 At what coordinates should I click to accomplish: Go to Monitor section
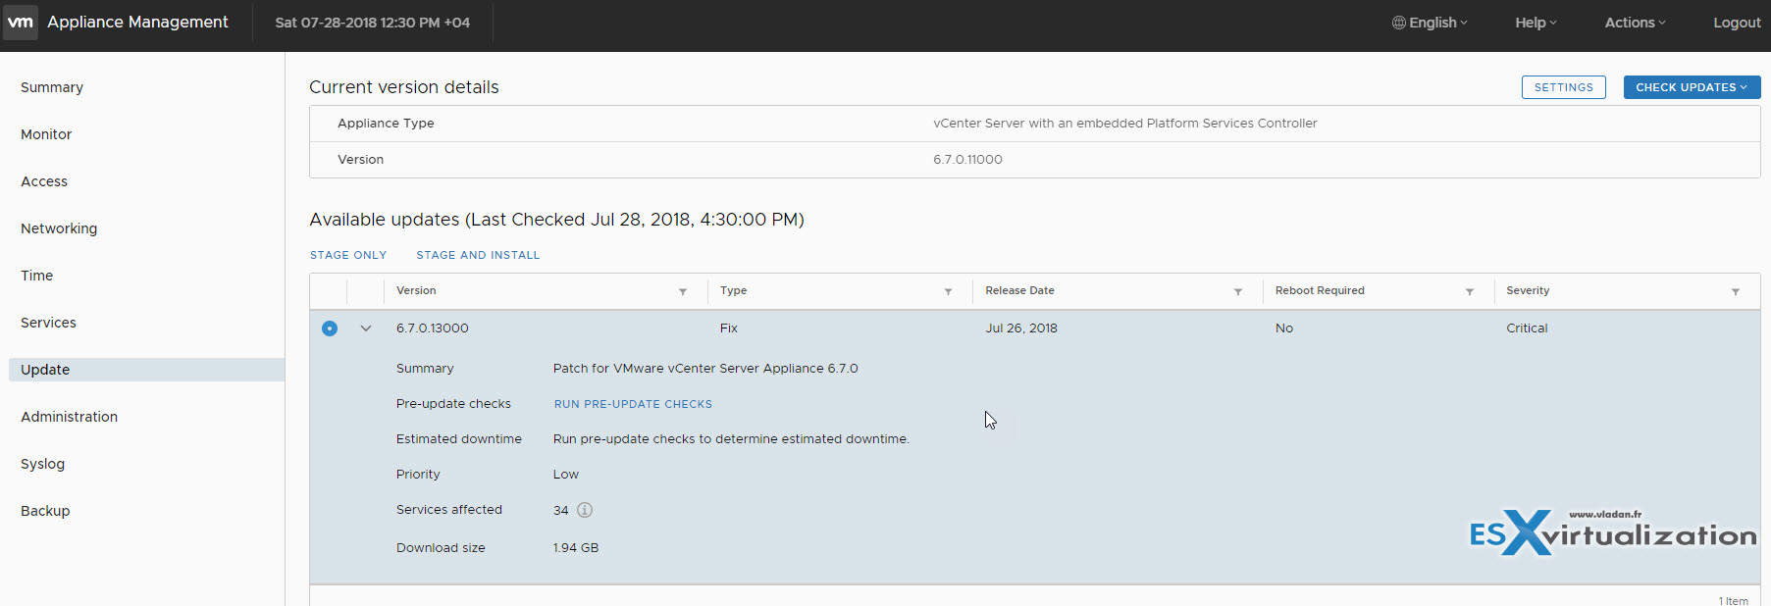pos(46,134)
